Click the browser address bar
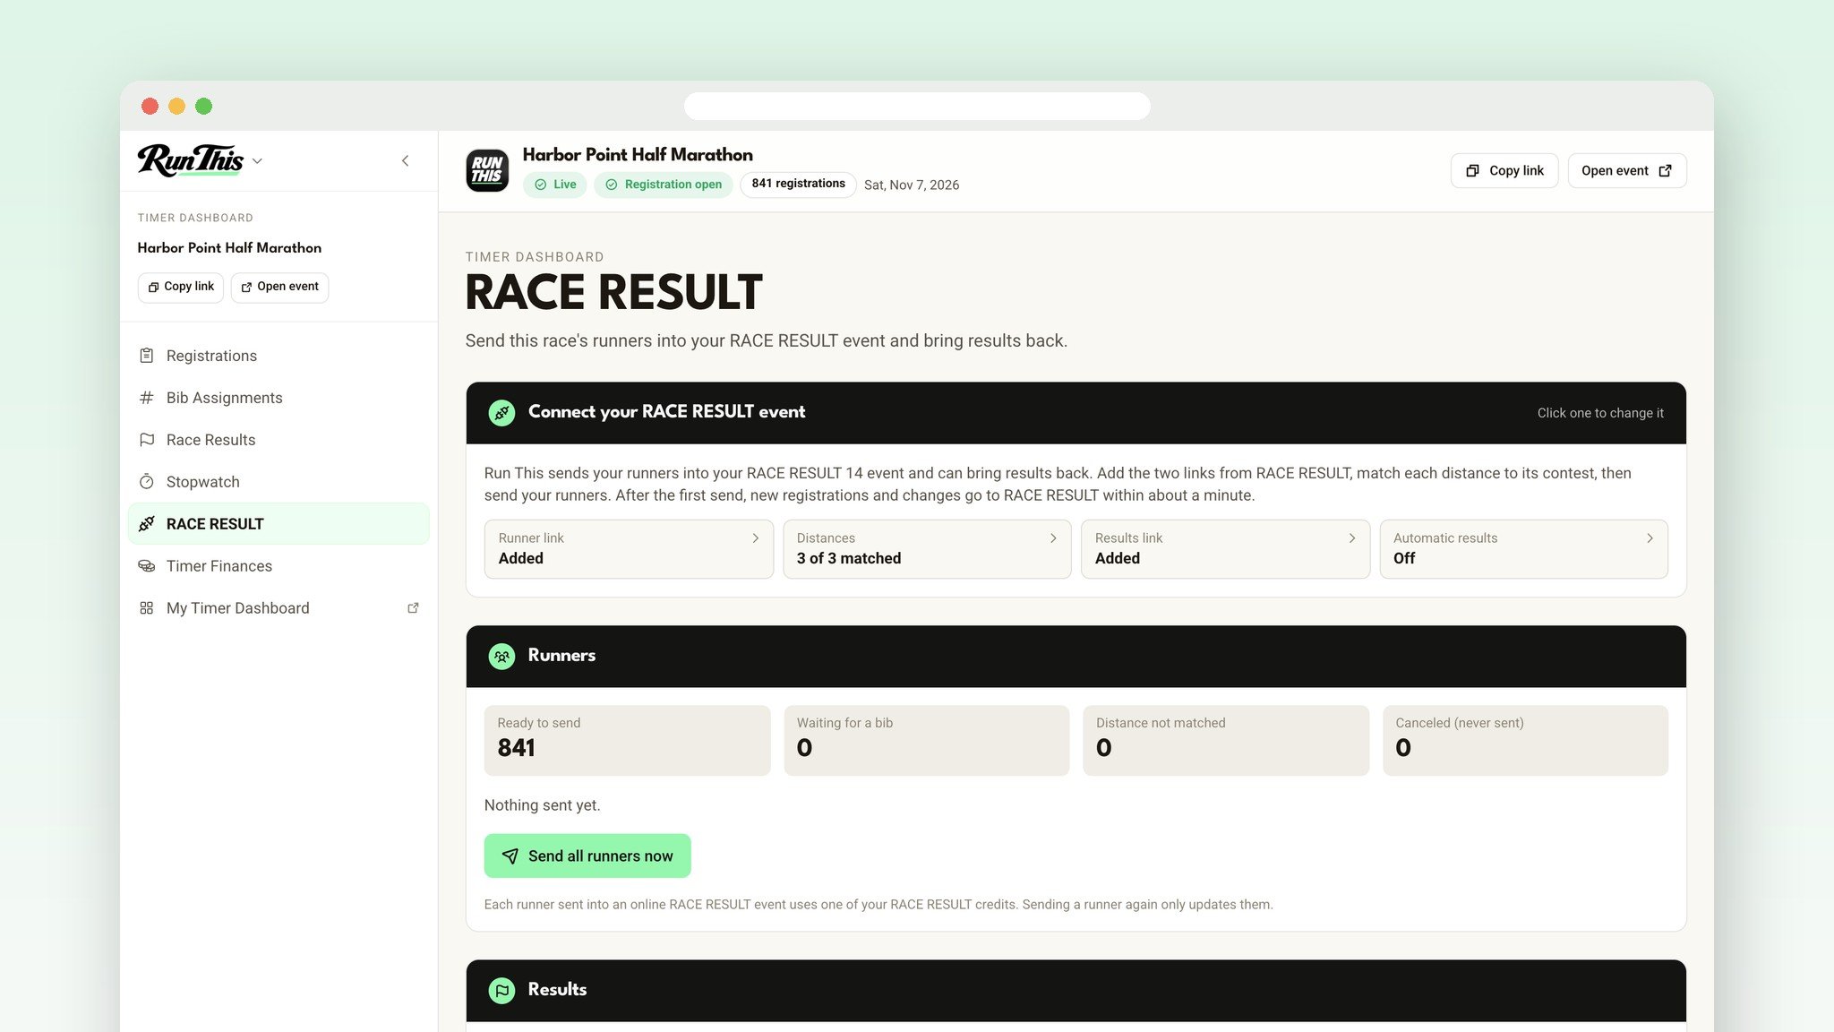The image size is (1834, 1032). (x=917, y=106)
